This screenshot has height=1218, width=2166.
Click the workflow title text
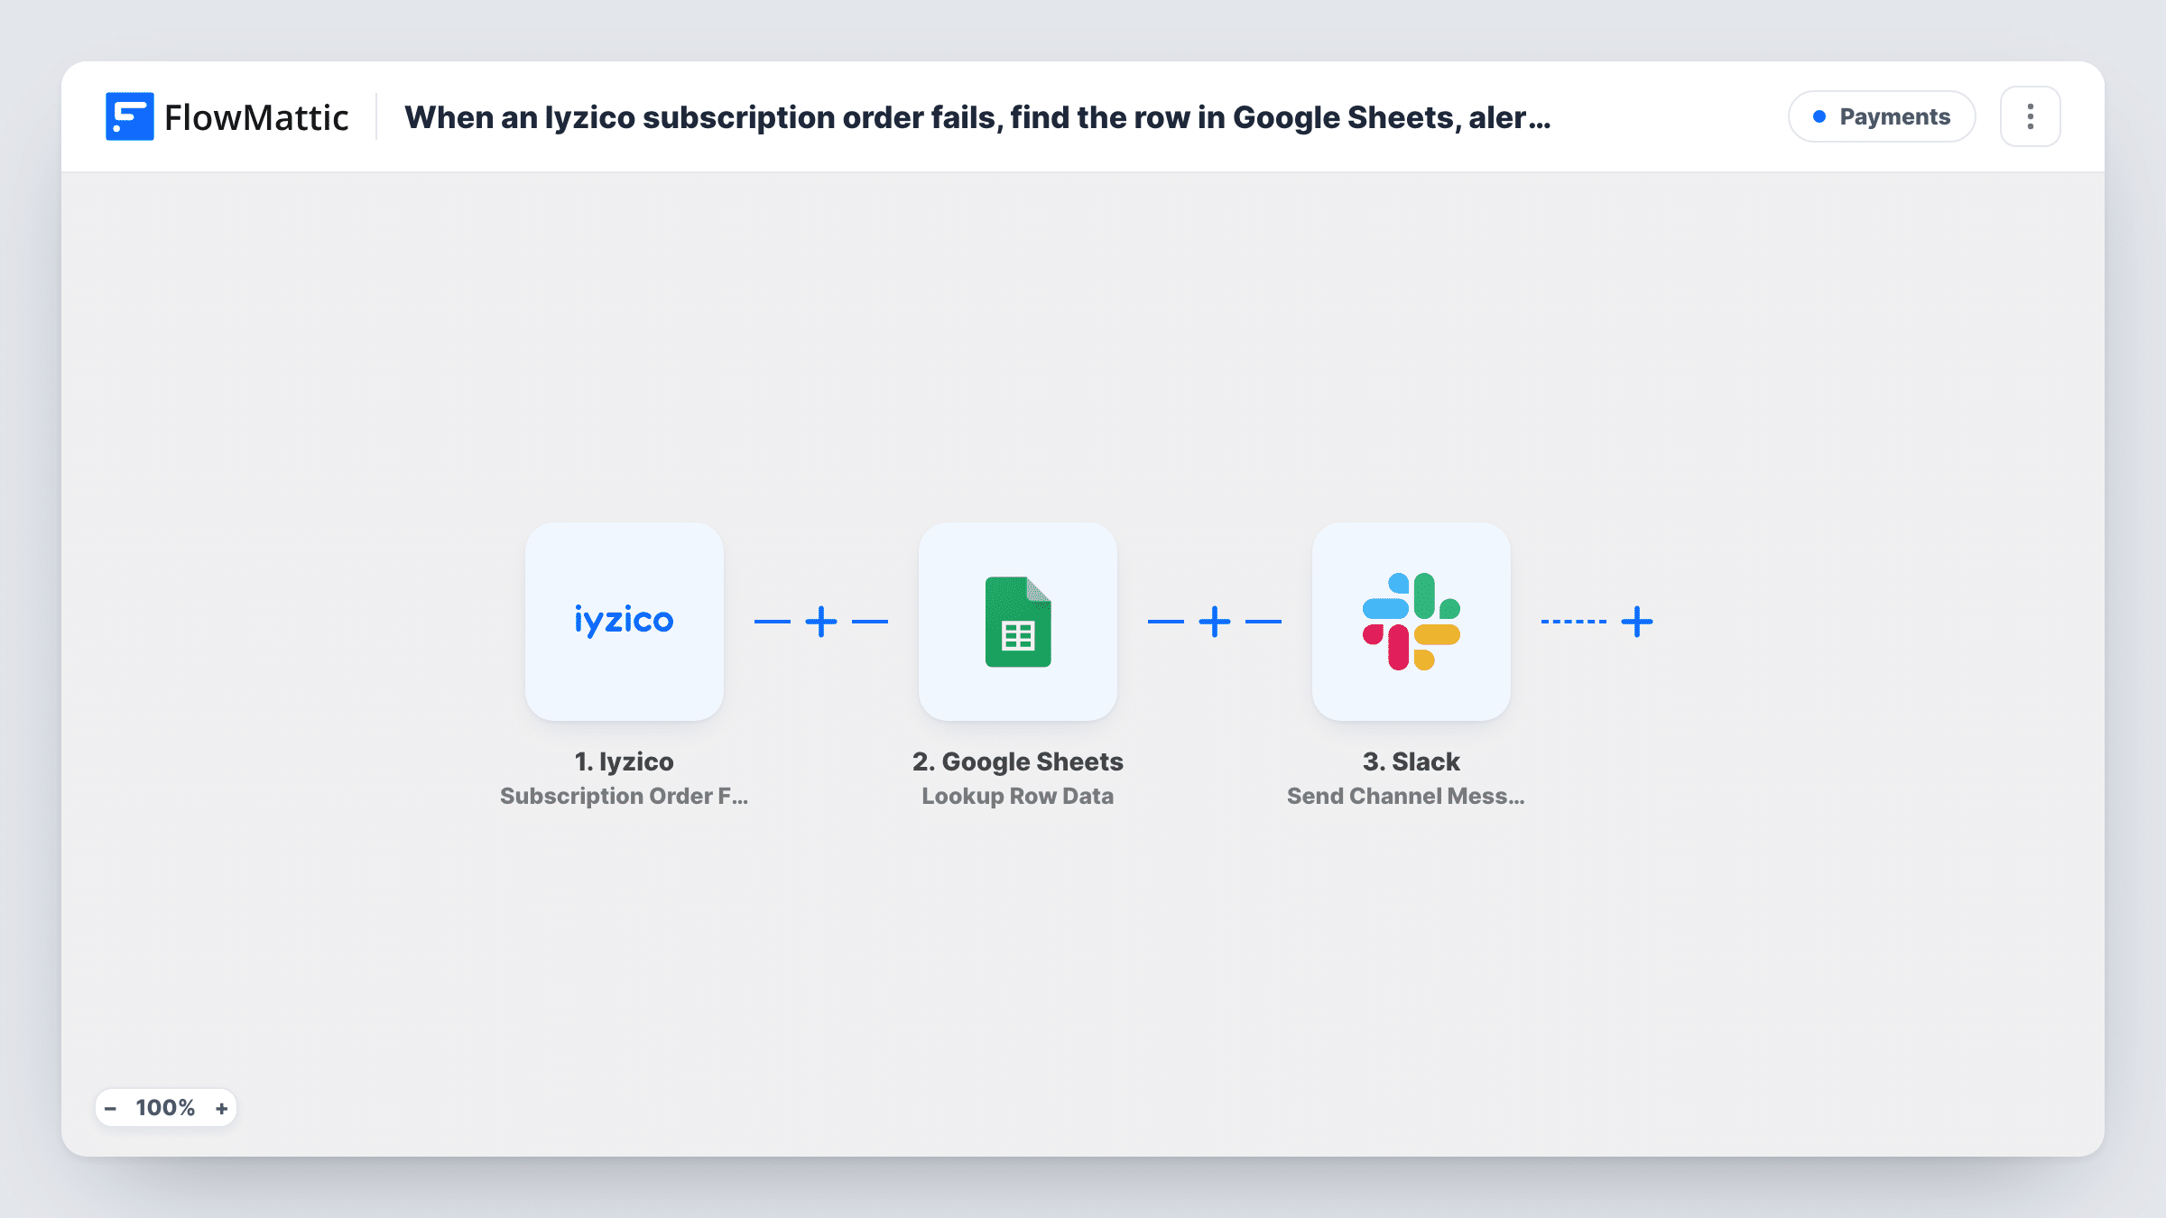pyautogui.click(x=977, y=117)
